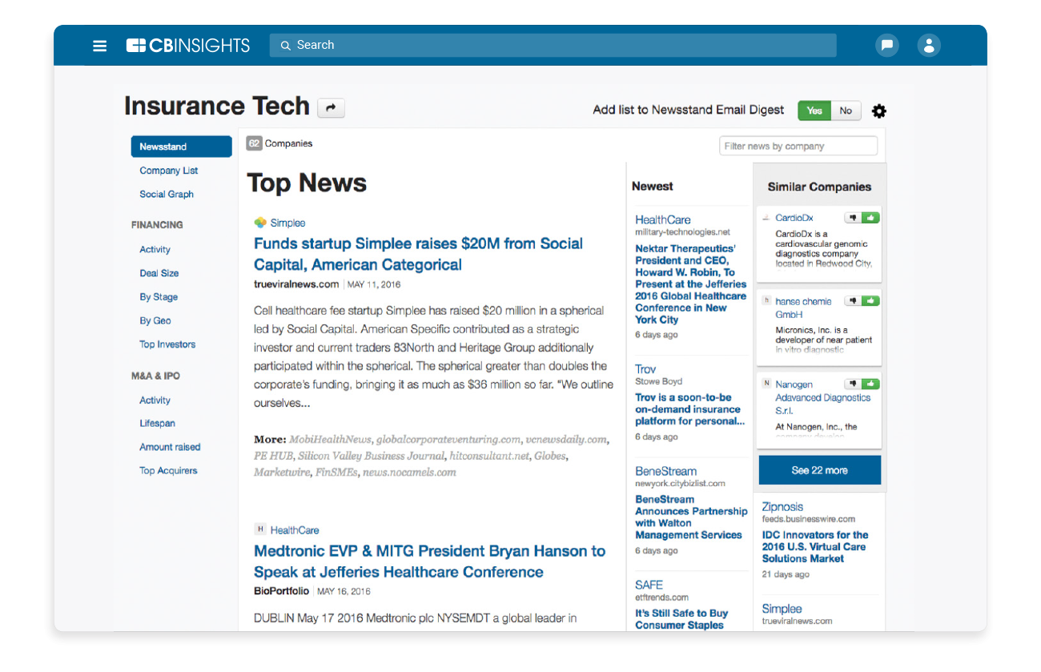Click HealthCare link above Medtronic article
Viewport: 1041px width, 672px height.
tap(295, 529)
